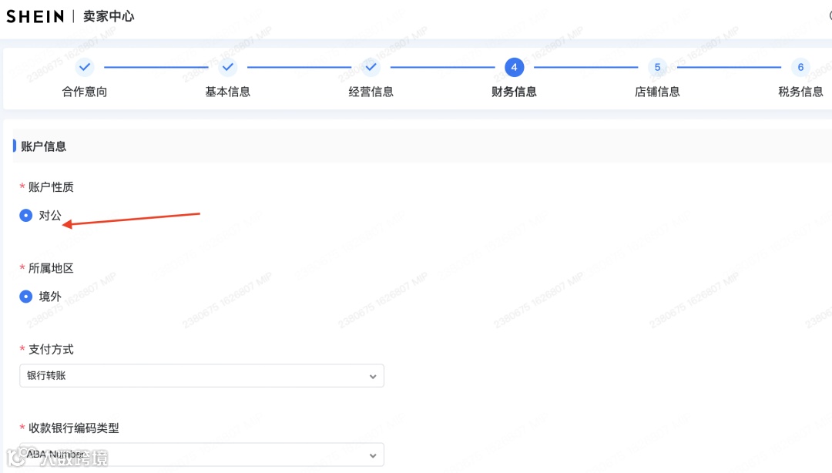The height and width of the screenshot is (473, 832).
Task: Click the SHEIN logo
Action: pos(35,15)
